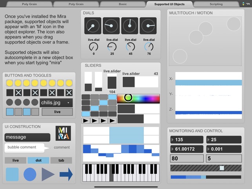Click the live.dial showing value 45
The image size is (252, 189).
pos(131,47)
